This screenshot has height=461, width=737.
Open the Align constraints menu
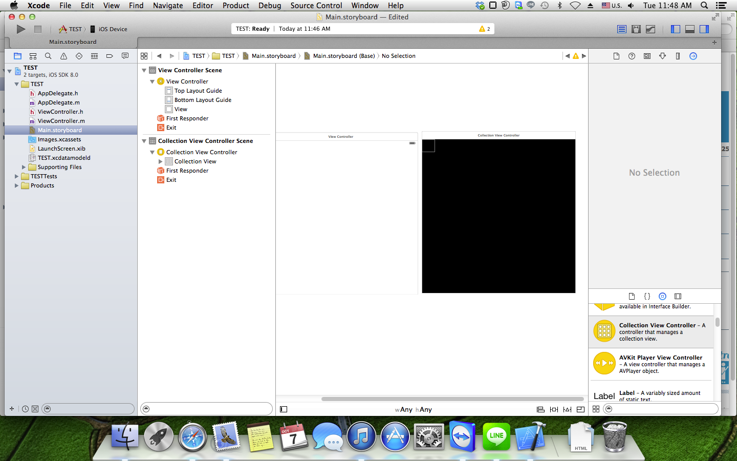pos(540,409)
